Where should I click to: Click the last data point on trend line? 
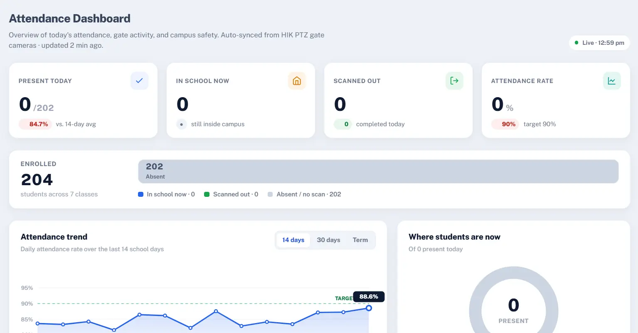coord(369,308)
